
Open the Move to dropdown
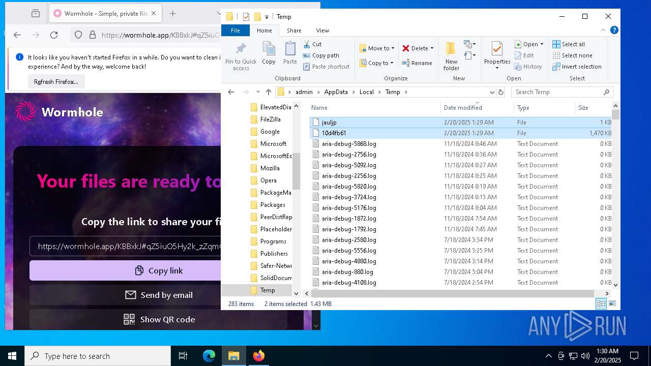(x=377, y=48)
